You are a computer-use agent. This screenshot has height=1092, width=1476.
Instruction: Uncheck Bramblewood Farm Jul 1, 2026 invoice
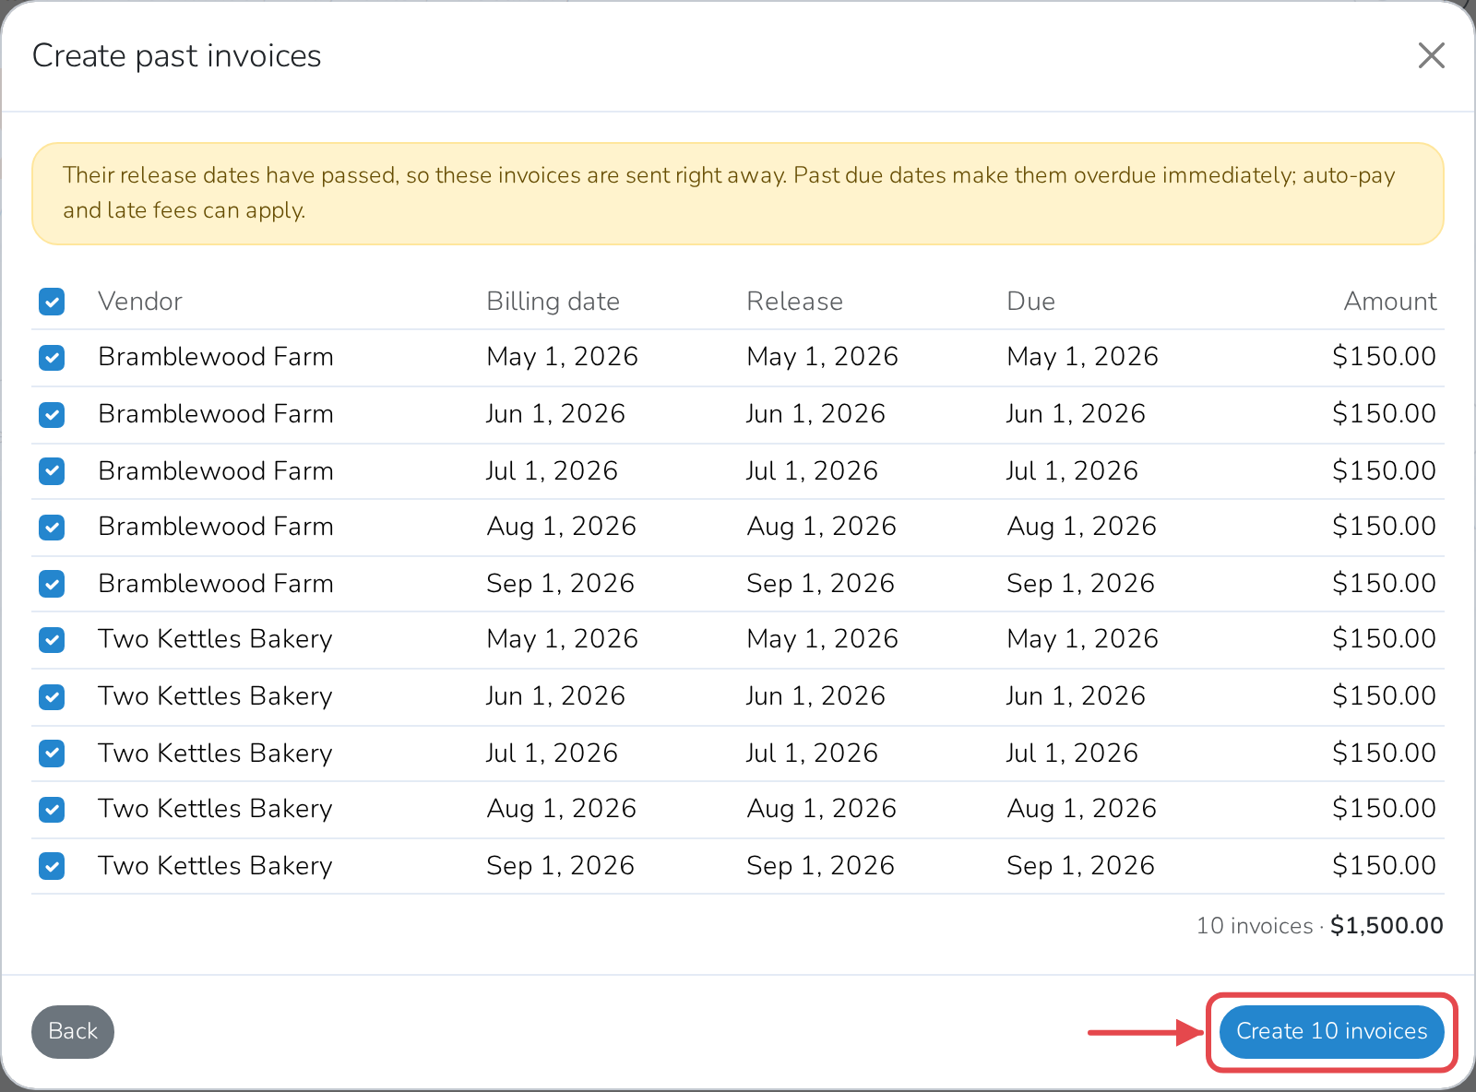(x=52, y=471)
